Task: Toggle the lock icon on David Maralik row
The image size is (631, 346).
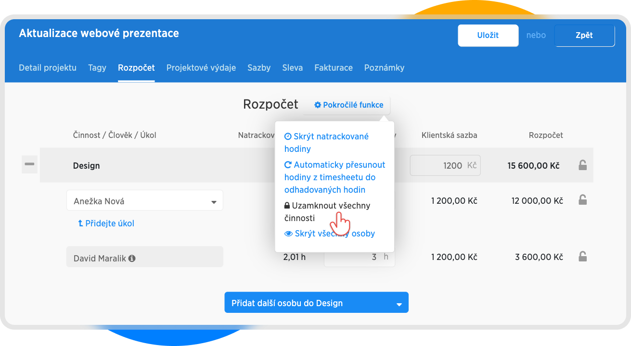Action: [x=582, y=257]
